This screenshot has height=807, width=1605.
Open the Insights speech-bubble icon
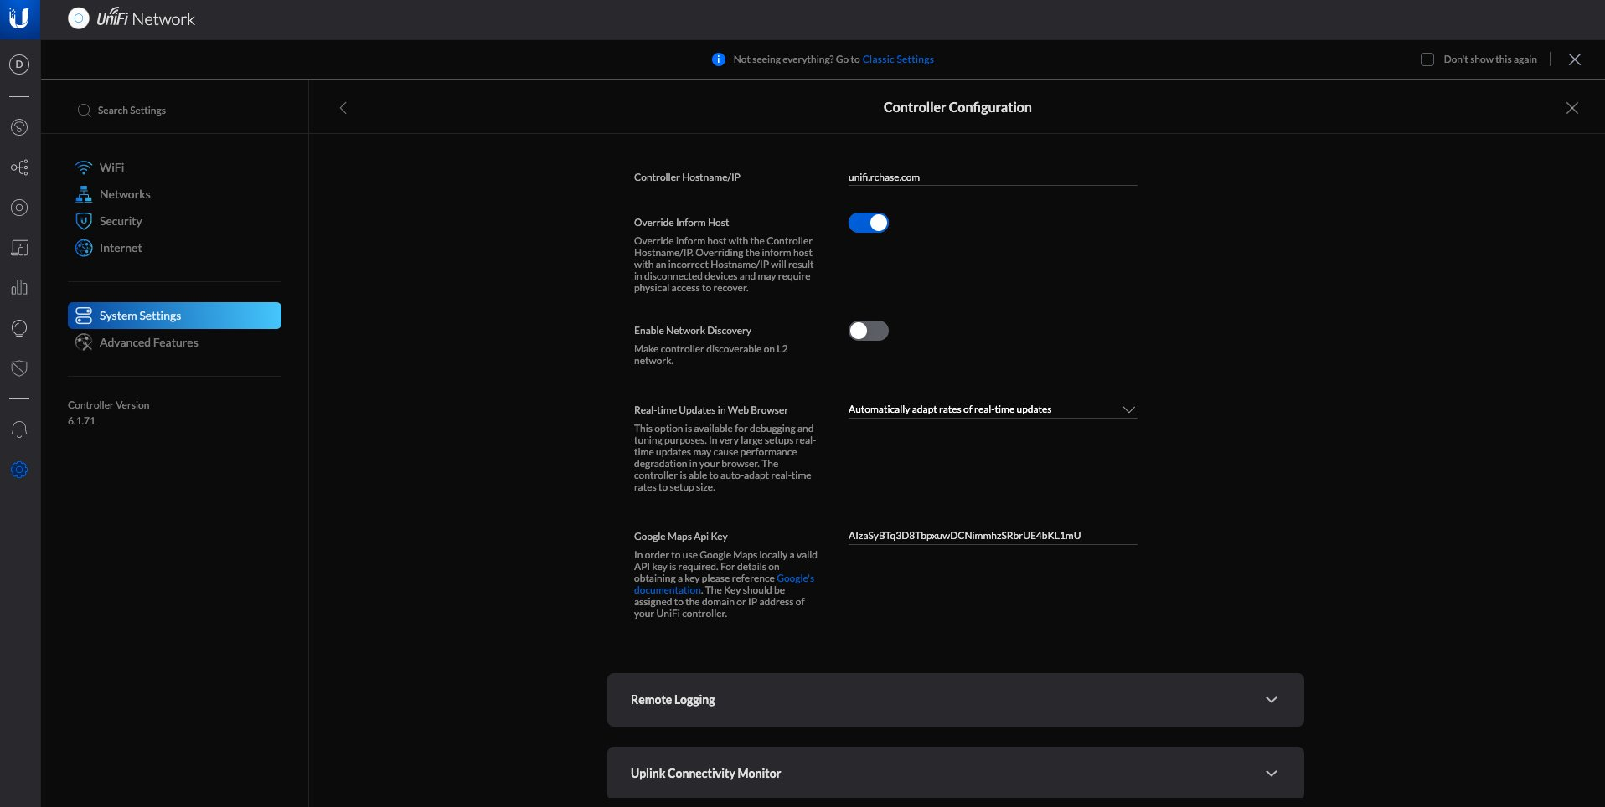click(19, 328)
